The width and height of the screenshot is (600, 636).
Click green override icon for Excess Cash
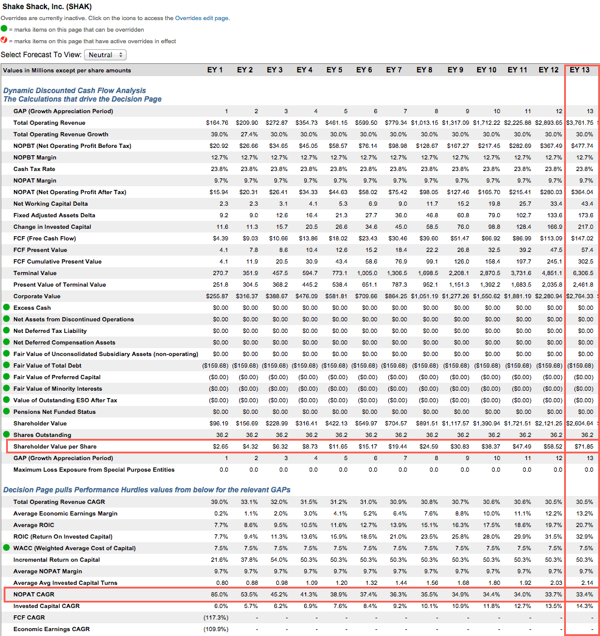point(7,307)
